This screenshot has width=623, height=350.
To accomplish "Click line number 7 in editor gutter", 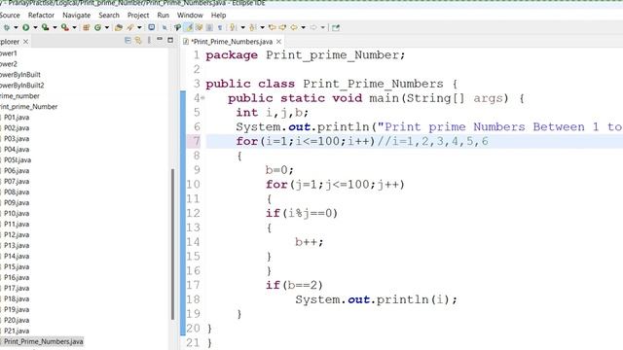I will point(197,141).
